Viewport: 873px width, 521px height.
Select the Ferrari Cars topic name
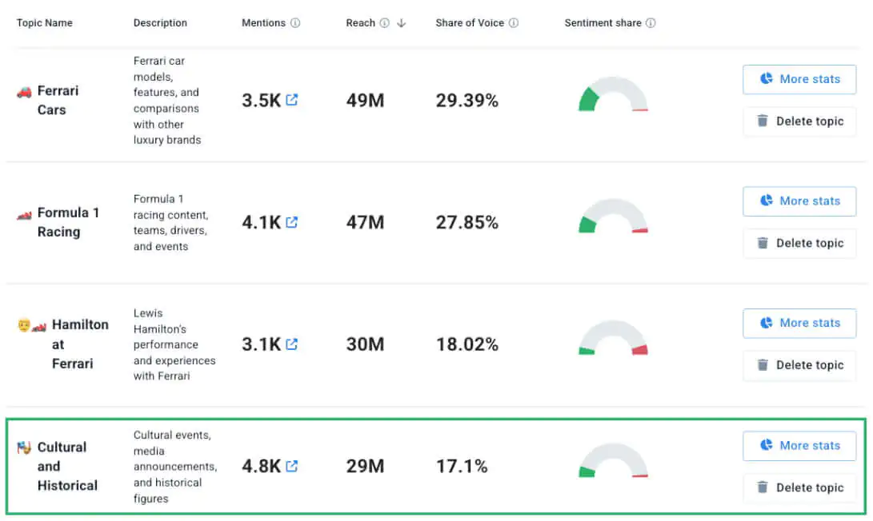coord(58,100)
